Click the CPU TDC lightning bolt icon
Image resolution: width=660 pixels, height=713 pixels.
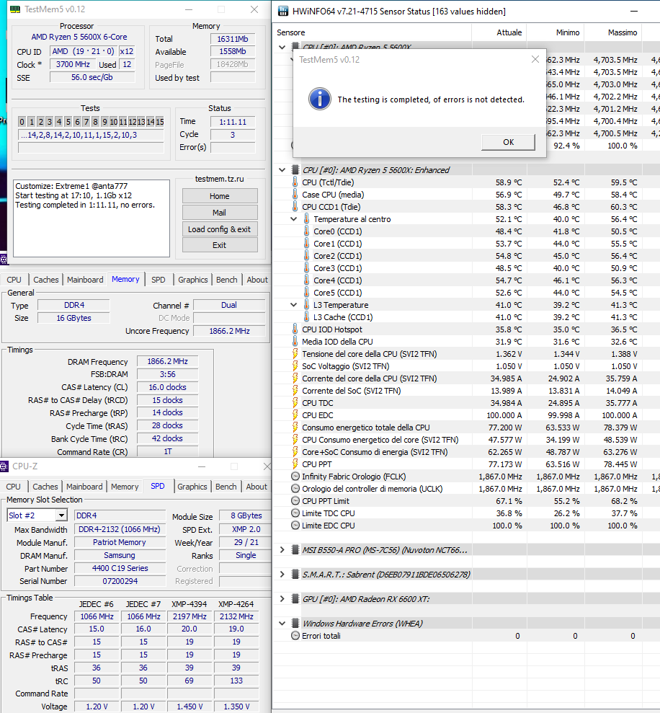[x=295, y=403]
